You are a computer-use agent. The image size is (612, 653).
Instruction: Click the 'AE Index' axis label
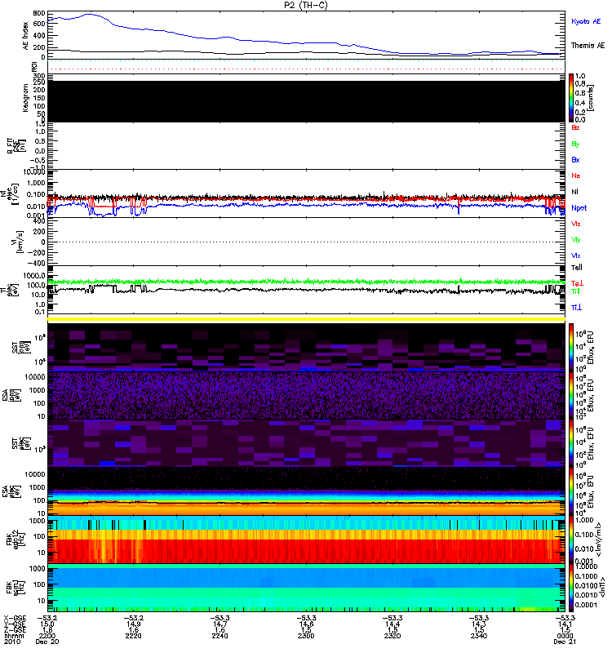(25, 36)
